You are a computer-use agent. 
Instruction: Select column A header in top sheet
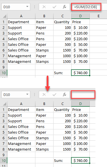(x=21, y=16)
